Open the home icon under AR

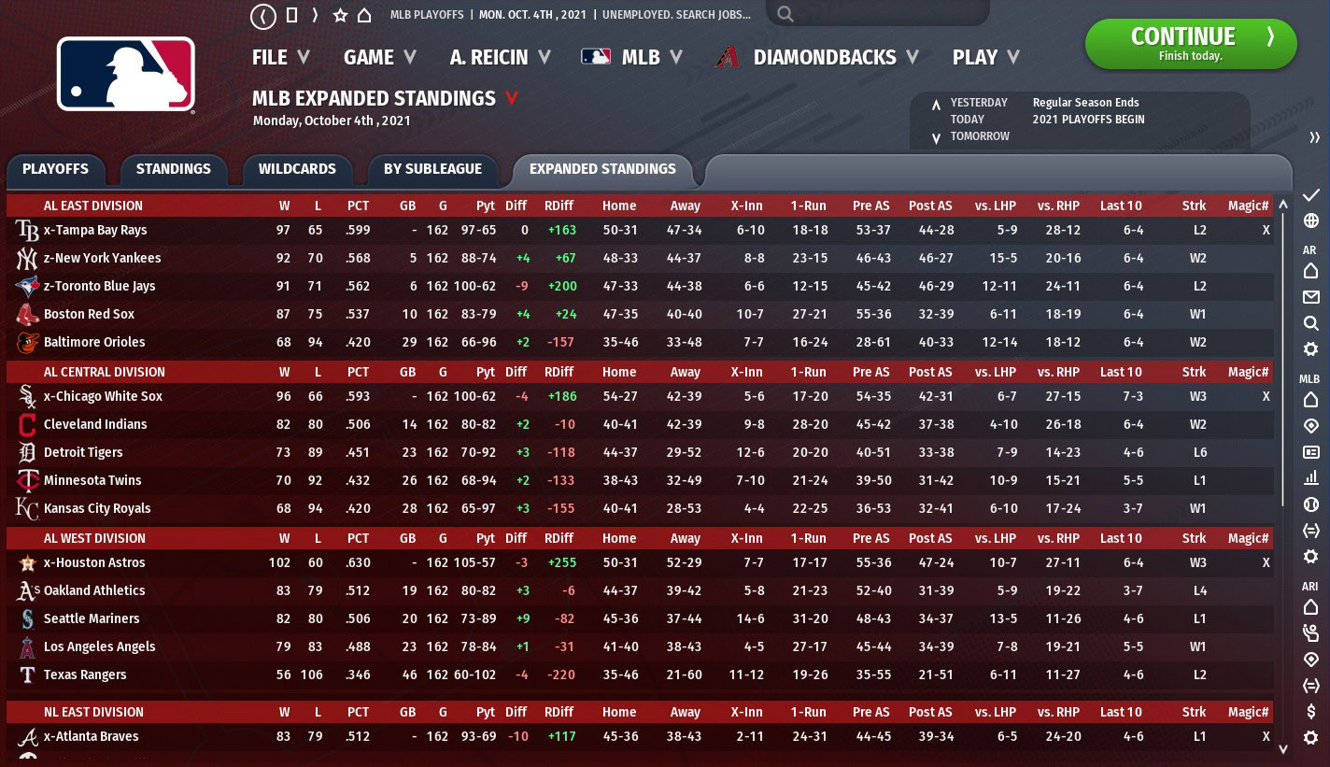coord(1310,271)
